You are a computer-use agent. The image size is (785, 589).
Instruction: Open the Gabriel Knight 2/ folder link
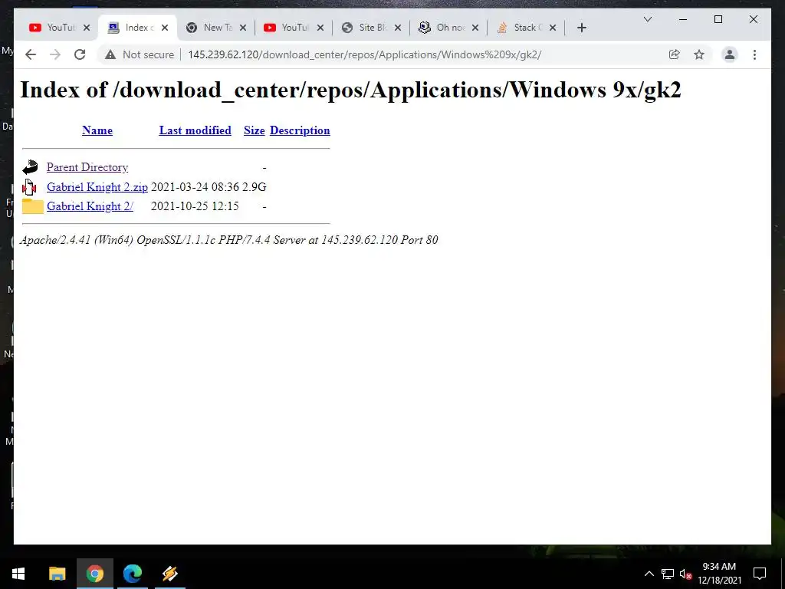[x=90, y=206]
